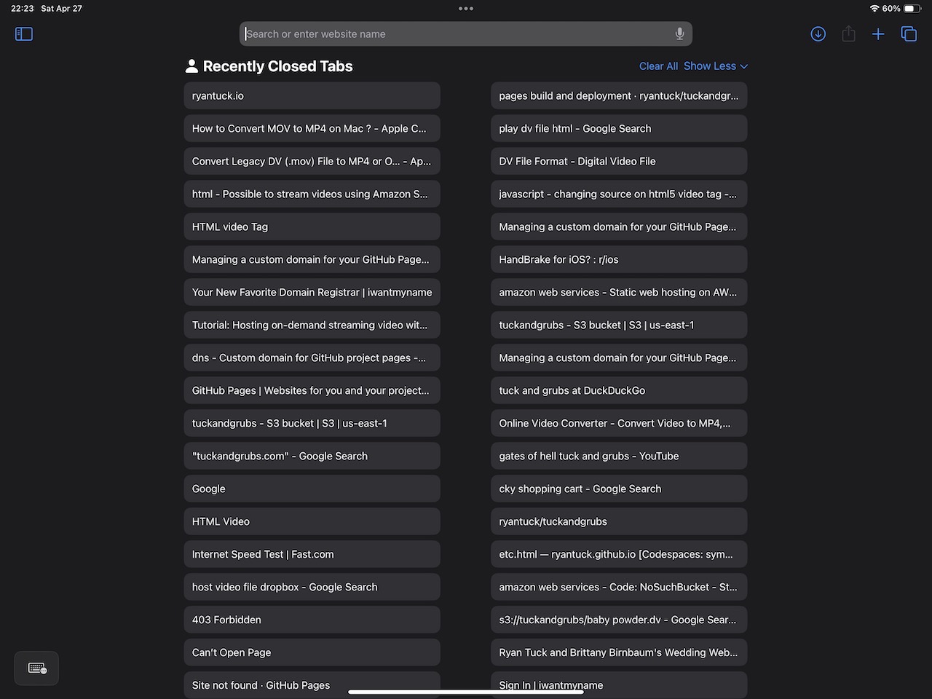Tap the floating keyboard icon
The image size is (932, 699).
click(x=36, y=668)
